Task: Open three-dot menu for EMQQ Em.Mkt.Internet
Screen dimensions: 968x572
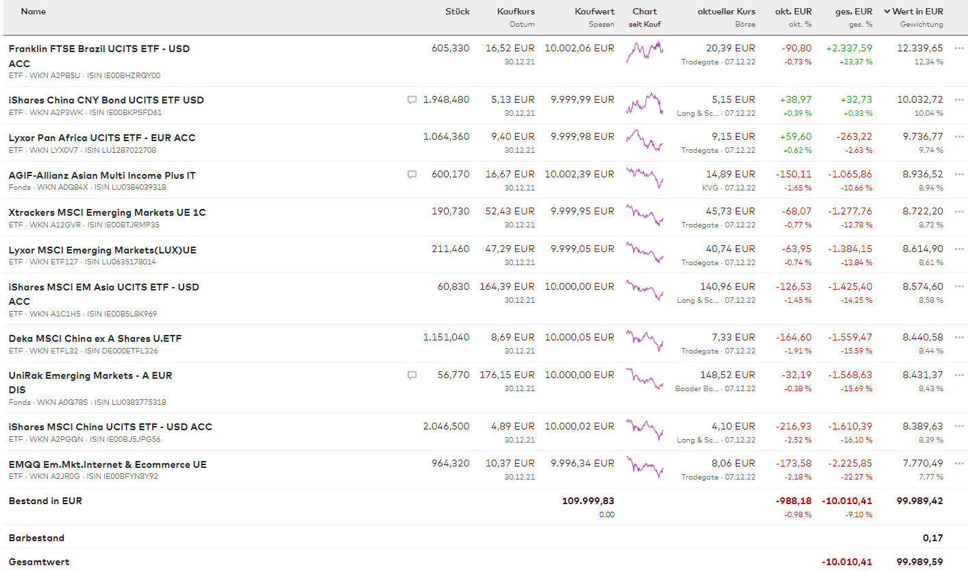Action: point(959,464)
